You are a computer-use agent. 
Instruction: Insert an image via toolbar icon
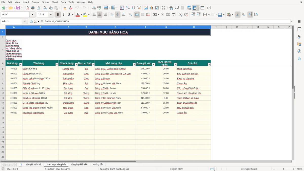(x=146, y=8)
